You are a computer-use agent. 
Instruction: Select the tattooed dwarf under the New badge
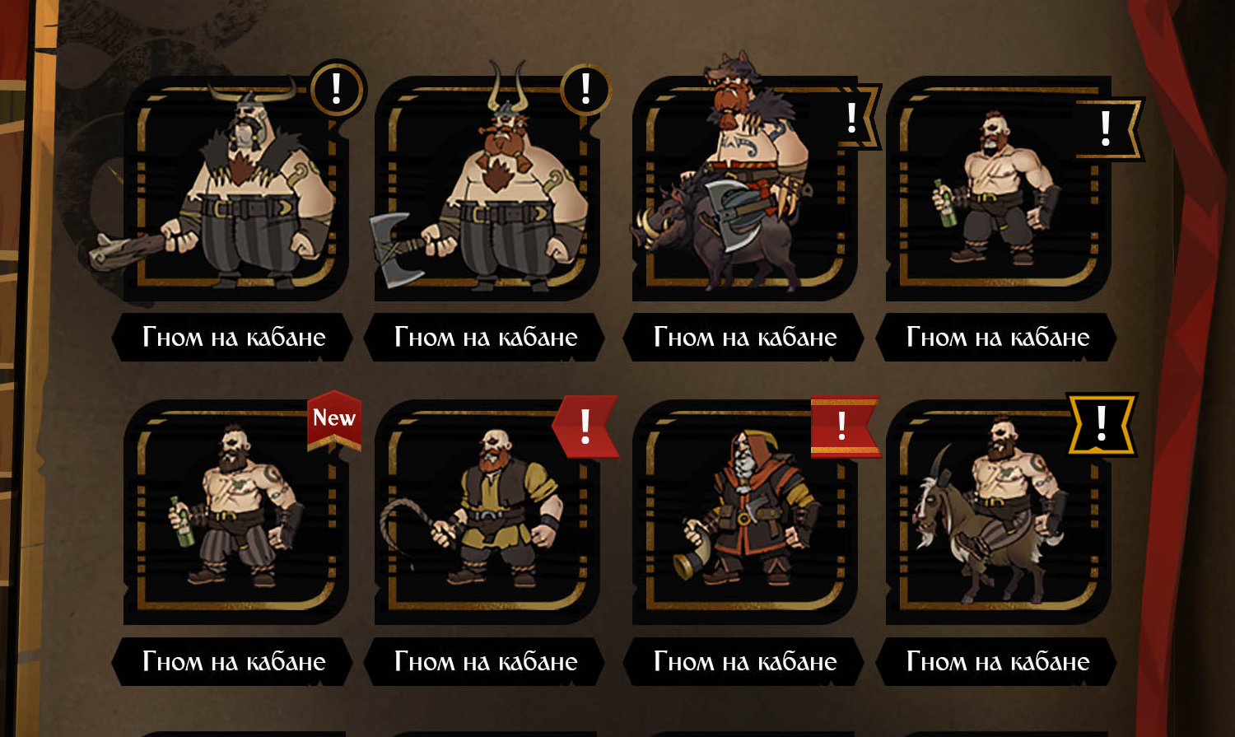coord(235,512)
